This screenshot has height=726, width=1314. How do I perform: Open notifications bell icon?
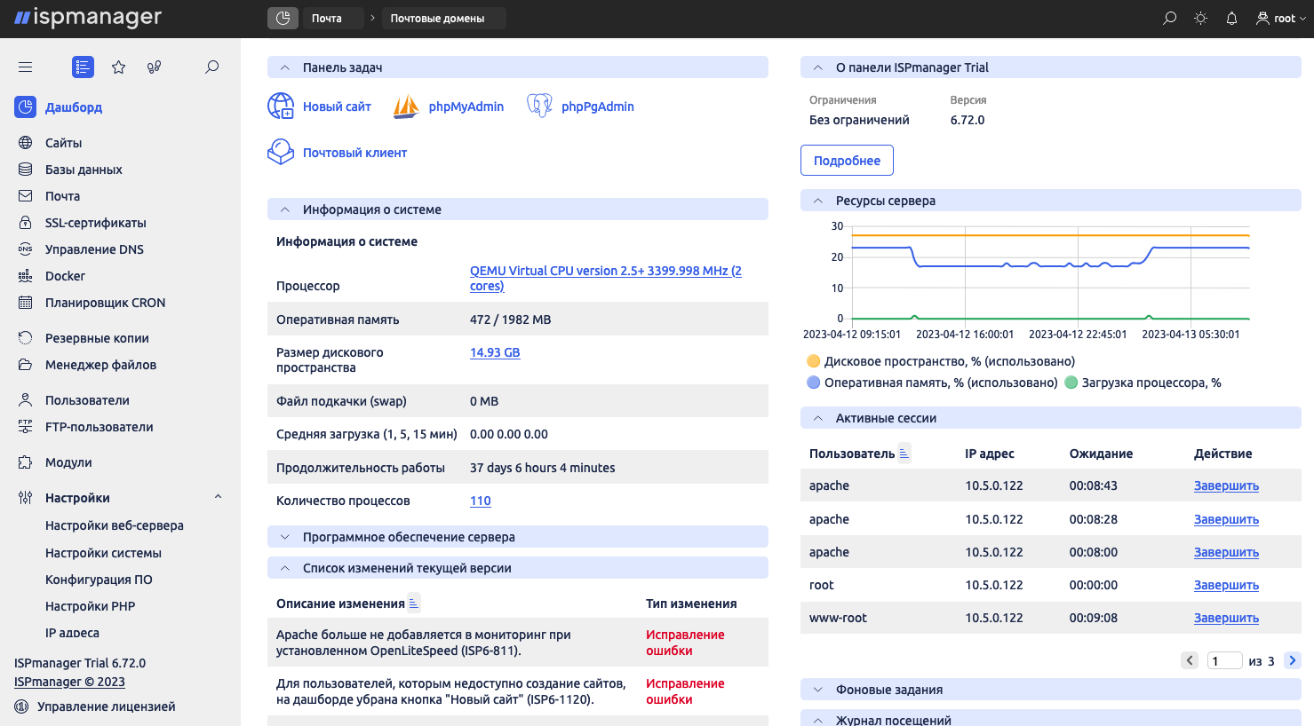tap(1231, 18)
